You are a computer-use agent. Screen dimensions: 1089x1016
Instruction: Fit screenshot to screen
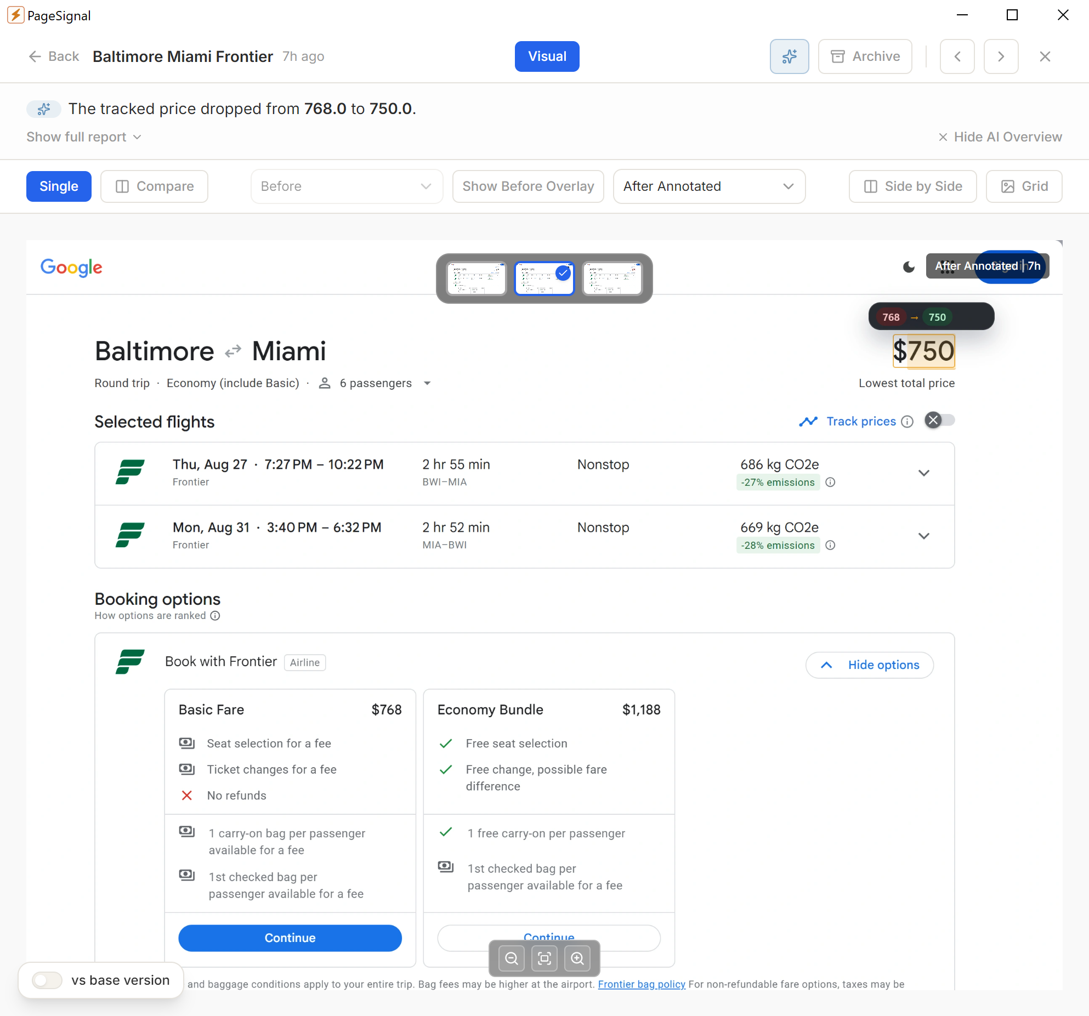click(x=544, y=958)
